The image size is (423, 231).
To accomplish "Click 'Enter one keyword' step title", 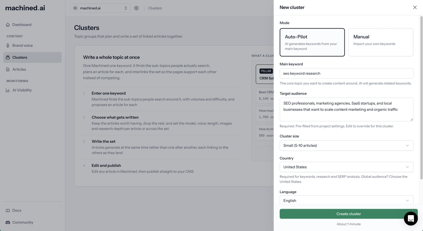I will [x=109, y=93].
